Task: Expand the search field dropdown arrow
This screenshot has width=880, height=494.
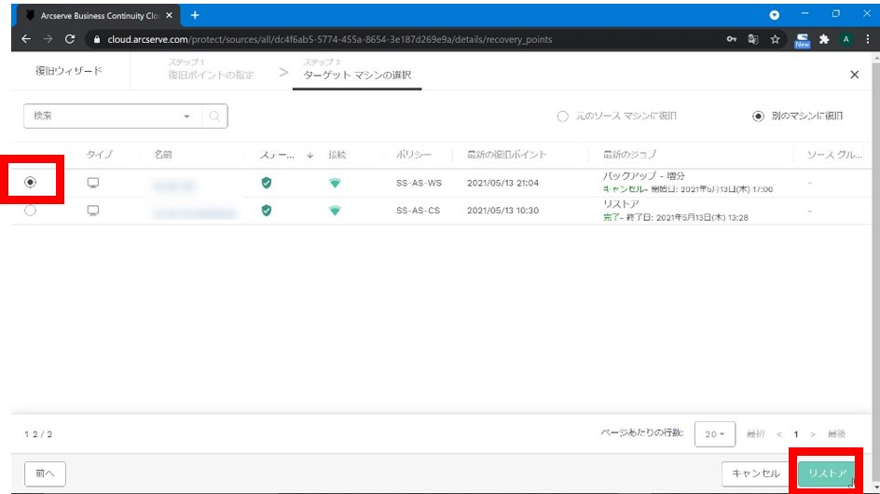Action: tap(187, 117)
